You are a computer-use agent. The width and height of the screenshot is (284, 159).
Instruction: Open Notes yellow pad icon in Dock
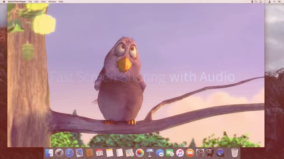109,153
